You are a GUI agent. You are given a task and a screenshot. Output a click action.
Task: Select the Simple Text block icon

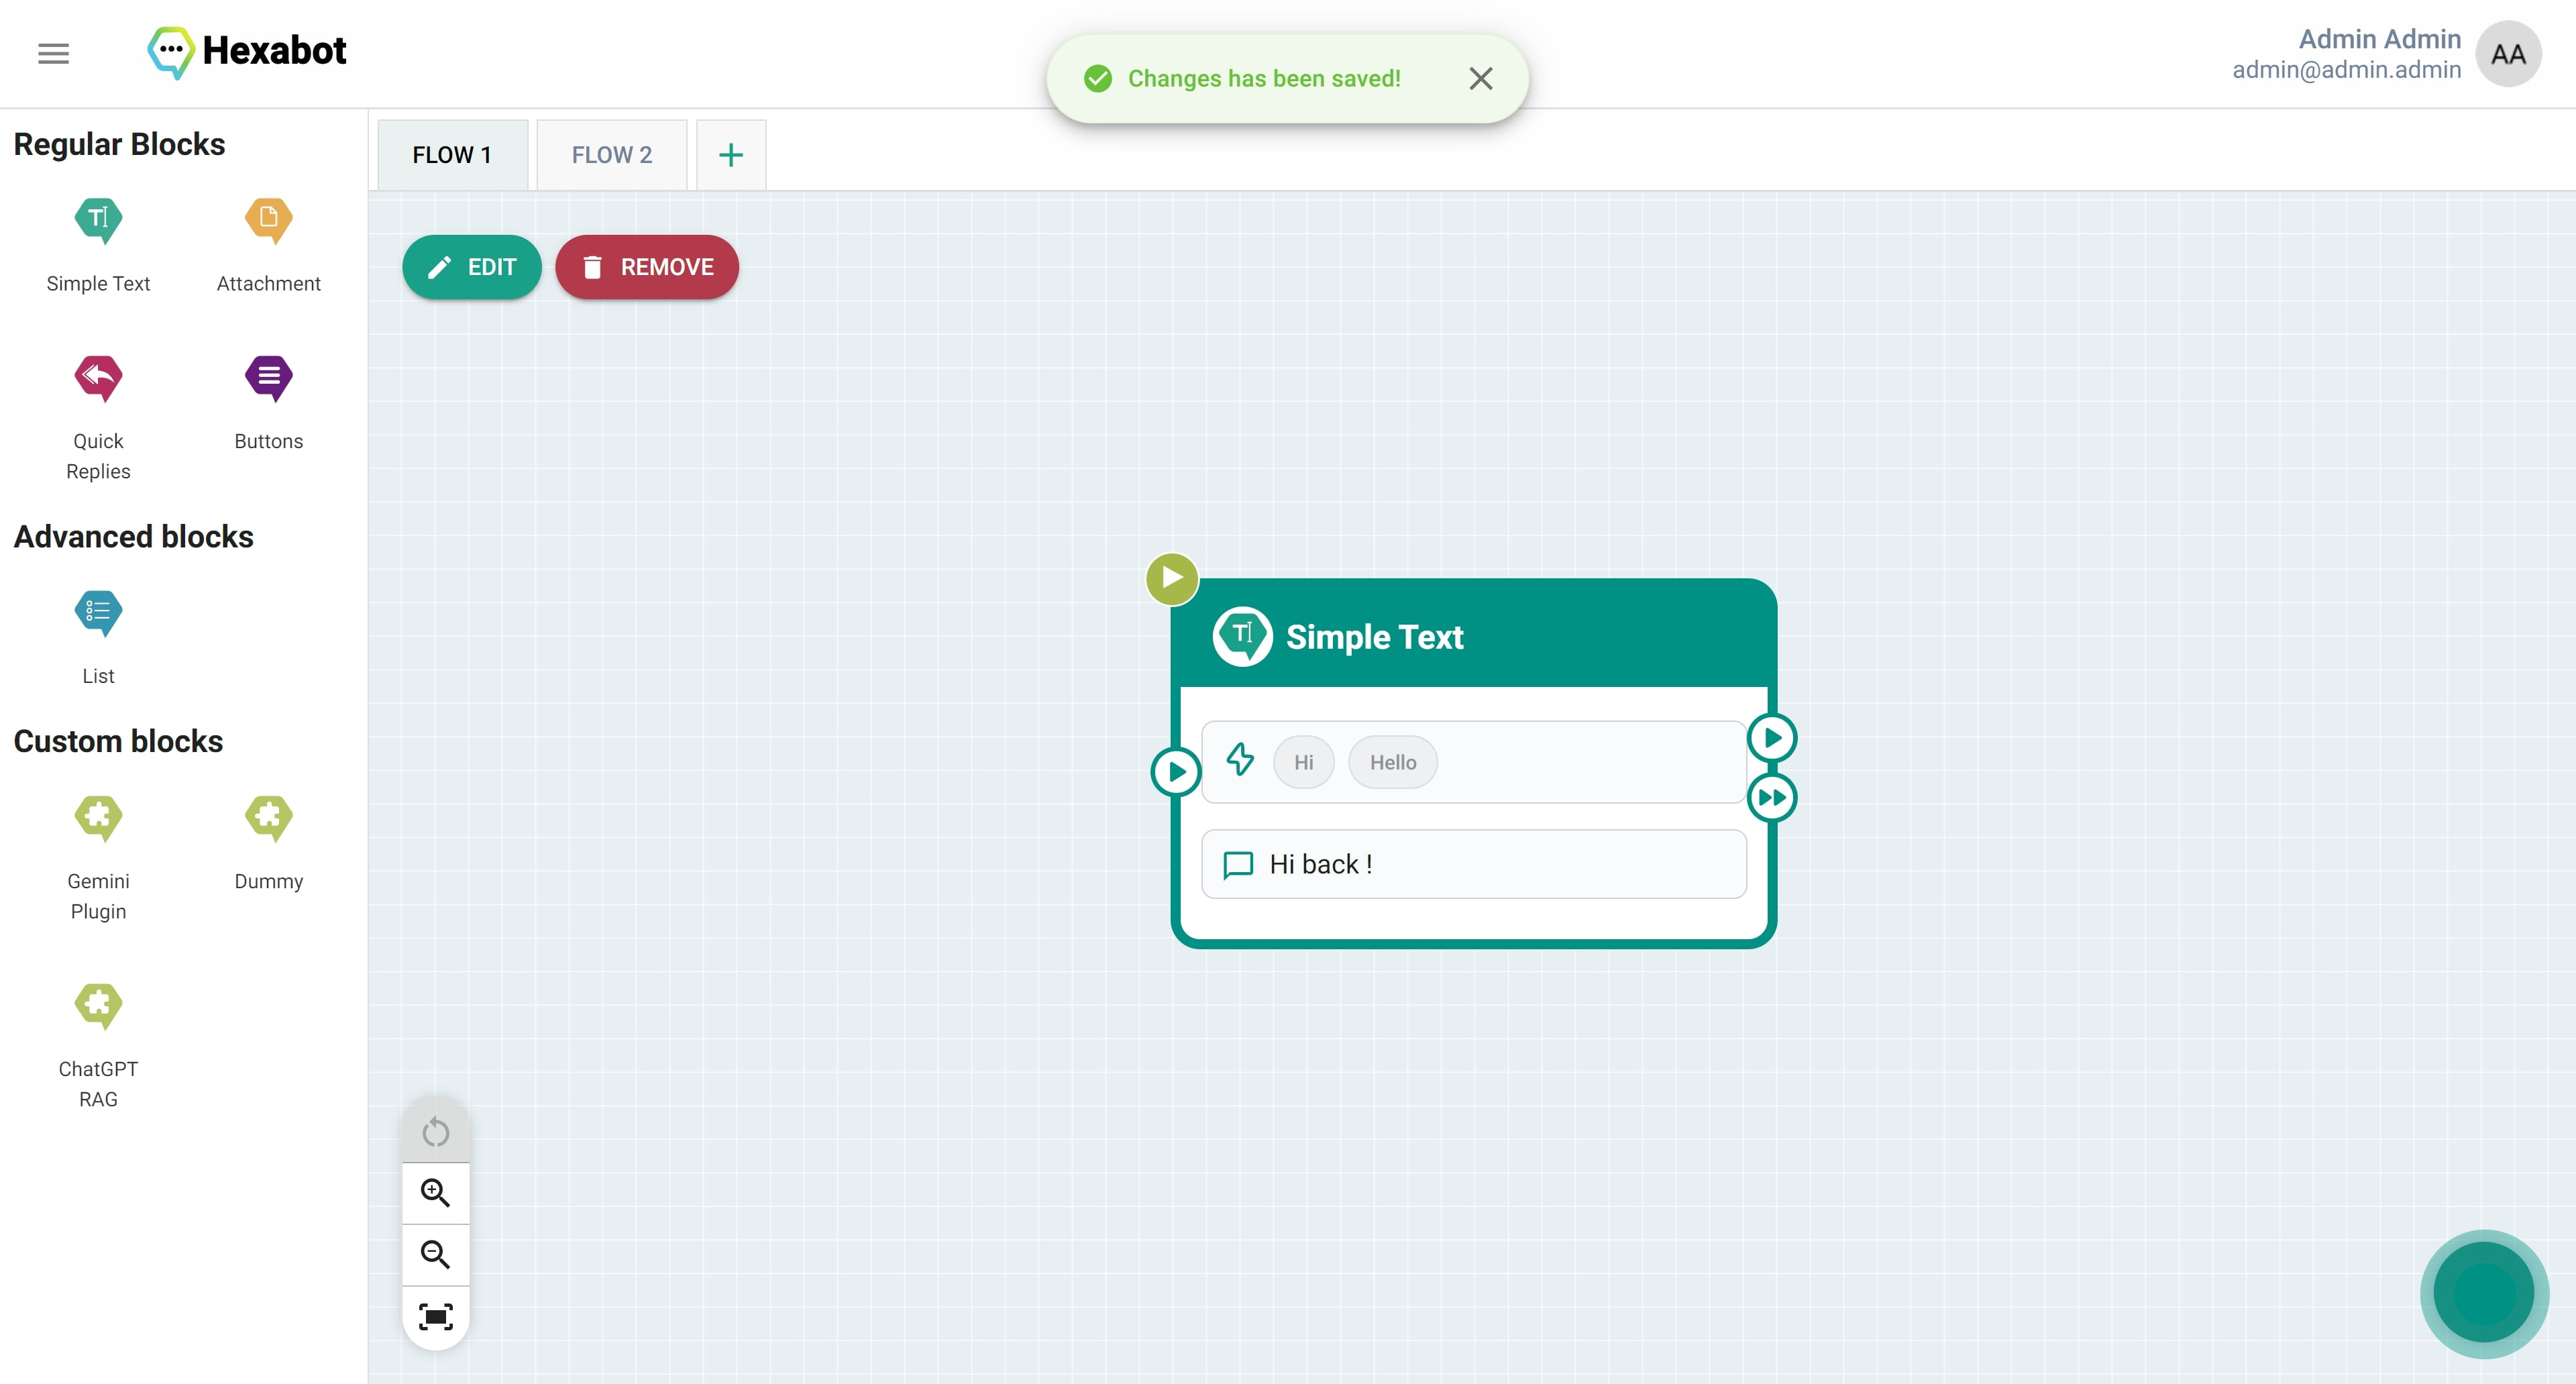[x=98, y=220]
